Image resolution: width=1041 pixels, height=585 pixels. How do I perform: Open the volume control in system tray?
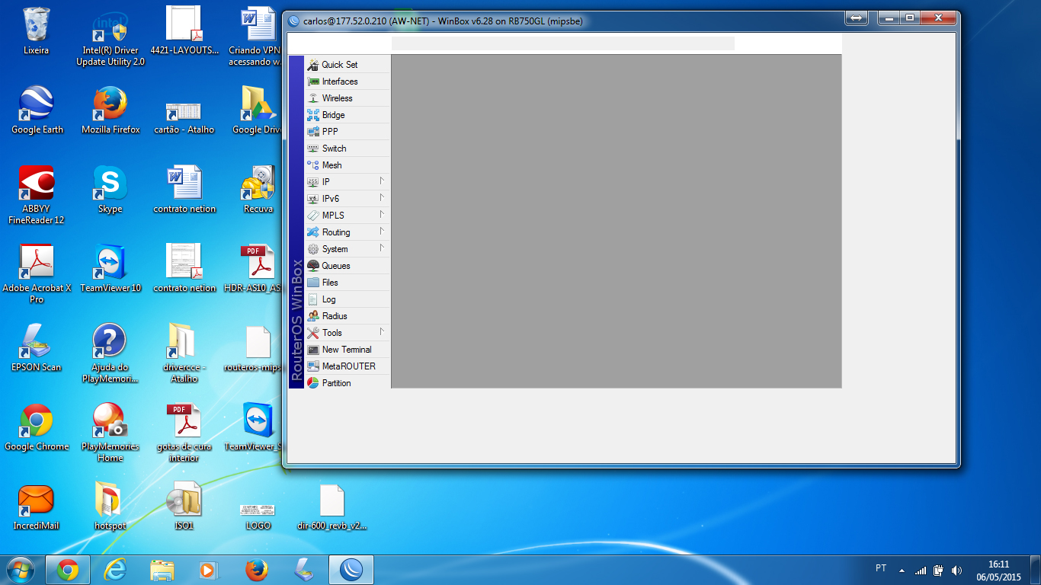(x=957, y=570)
